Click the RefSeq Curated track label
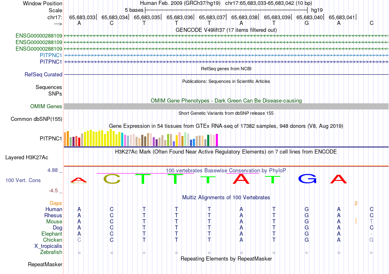Viewport: 389px width, 274px height. coord(43,74)
